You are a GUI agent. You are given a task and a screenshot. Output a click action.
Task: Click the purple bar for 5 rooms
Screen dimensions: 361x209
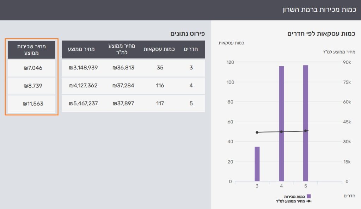pyautogui.click(x=305, y=123)
